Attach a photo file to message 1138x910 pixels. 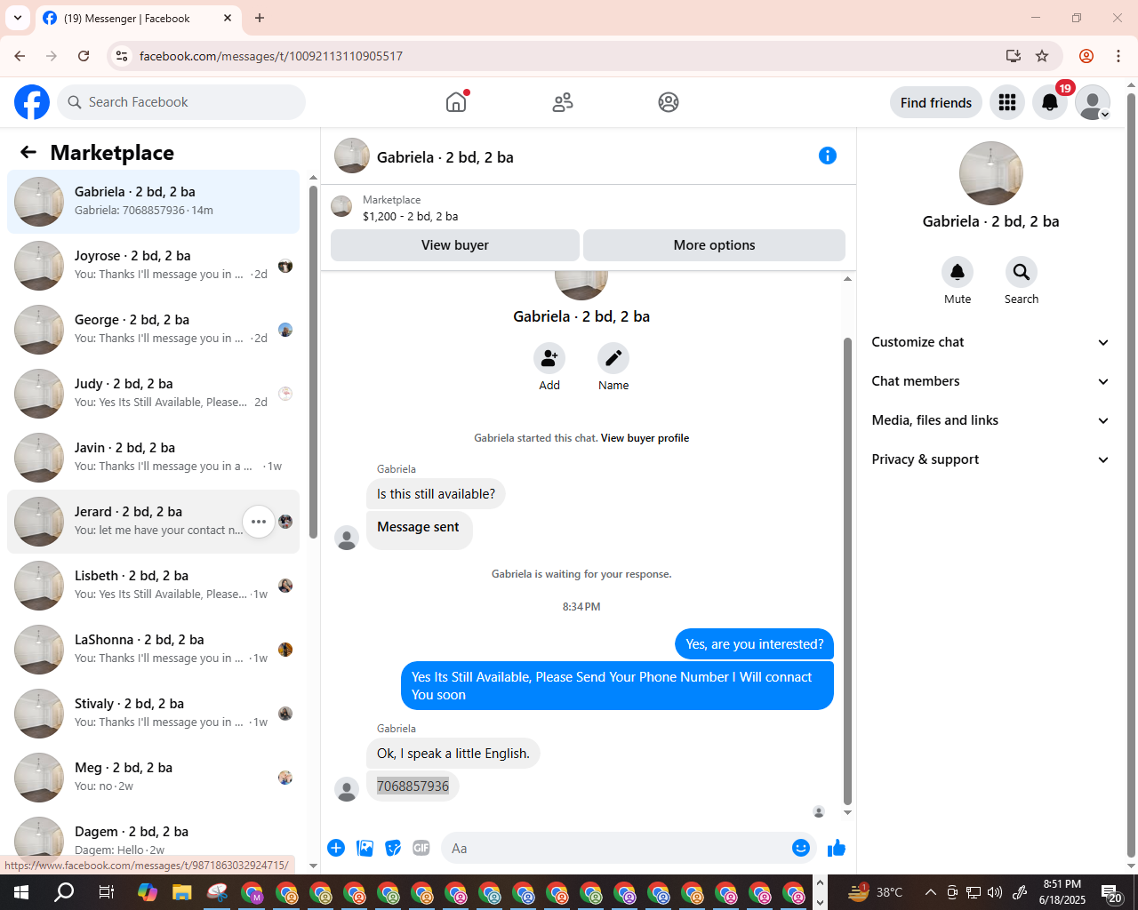point(365,848)
